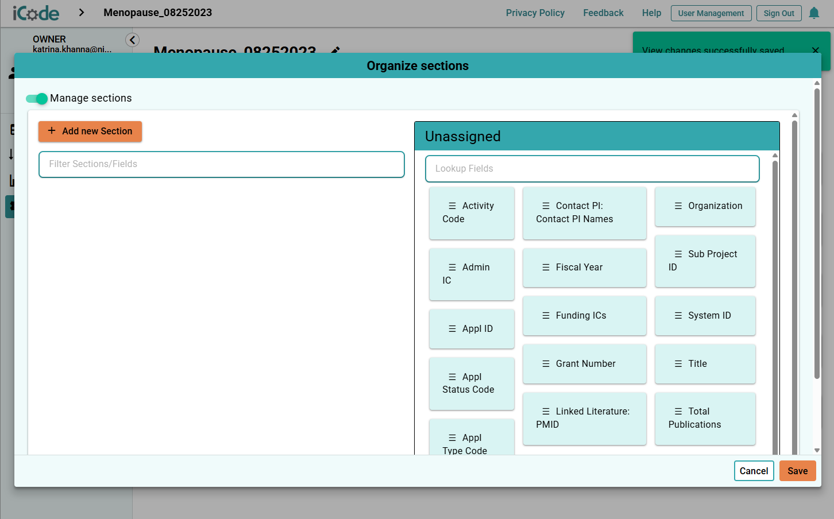Collapse the sidebar with the chevron button
This screenshot has height=519, width=834.
132,40
